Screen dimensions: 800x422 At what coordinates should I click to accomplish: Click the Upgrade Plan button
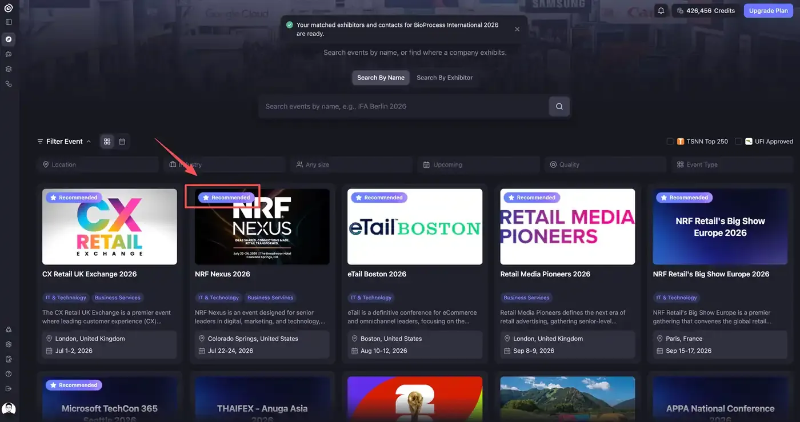point(768,11)
